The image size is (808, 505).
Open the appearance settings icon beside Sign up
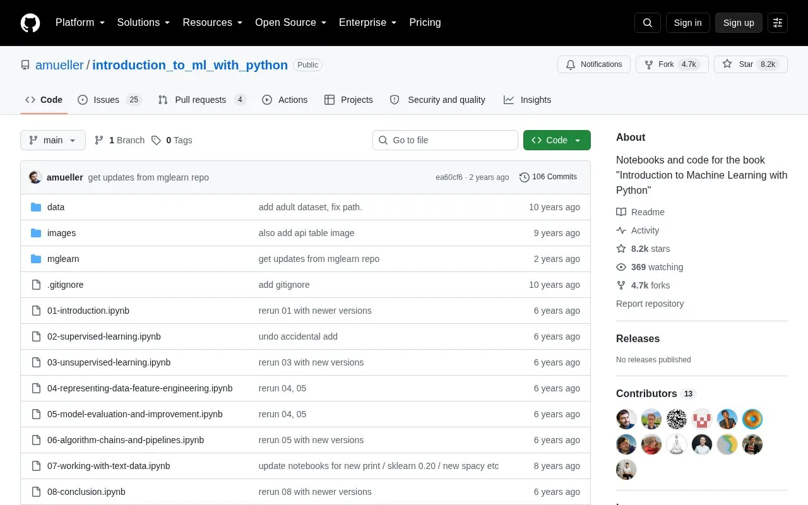(x=778, y=23)
